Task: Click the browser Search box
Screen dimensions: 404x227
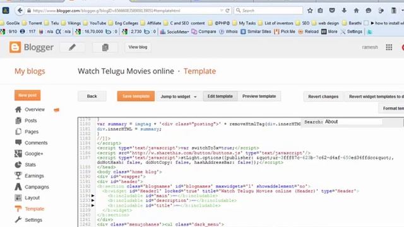Action: click(x=268, y=11)
